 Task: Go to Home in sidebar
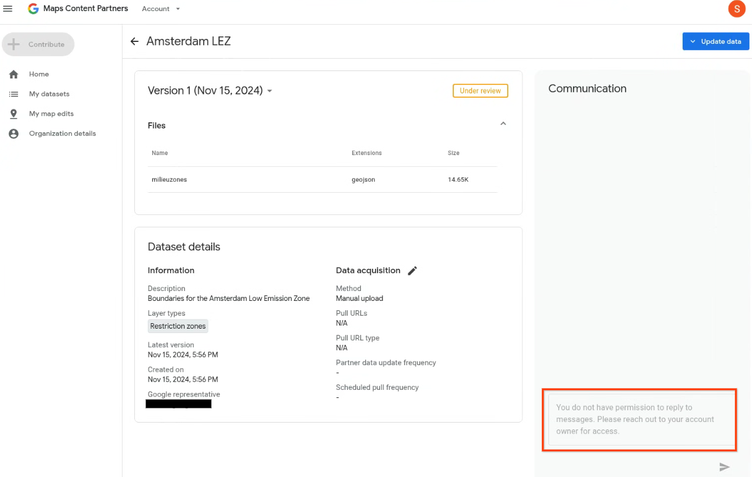tap(39, 74)
